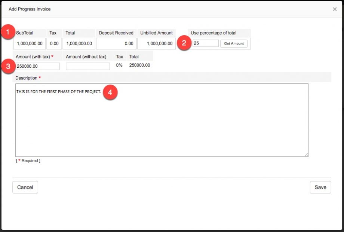The image size is (344, 232).
Task: Click the Get Amount button
Action: (x=234, y=43)
